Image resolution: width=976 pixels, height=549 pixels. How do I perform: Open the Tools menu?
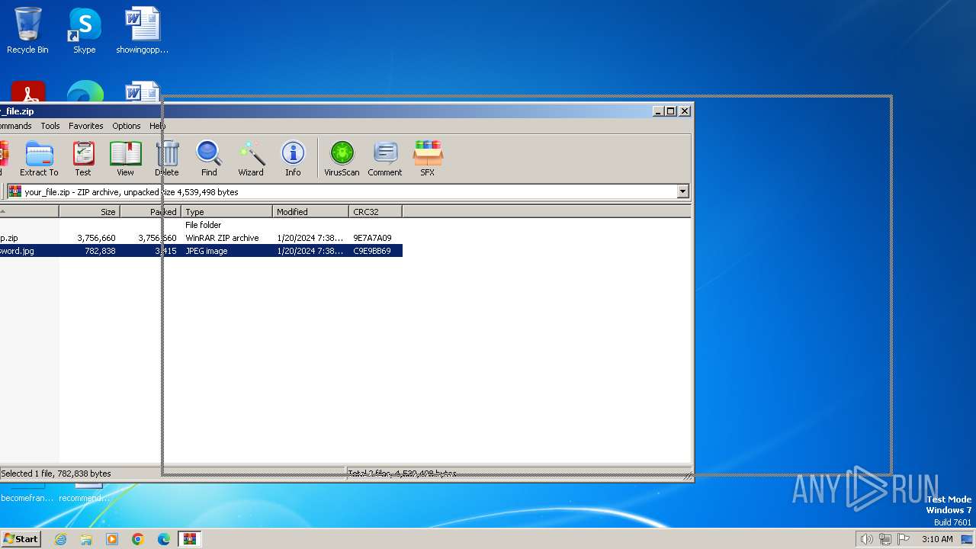pos(50,126)
